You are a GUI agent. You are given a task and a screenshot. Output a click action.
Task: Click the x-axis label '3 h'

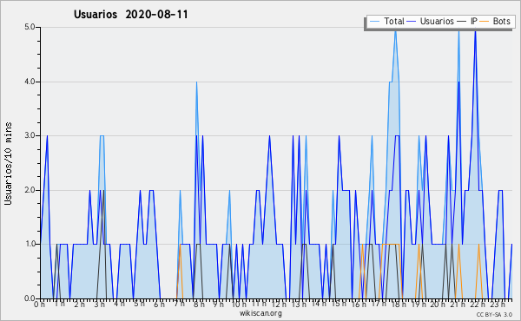(x=99, y=305)
